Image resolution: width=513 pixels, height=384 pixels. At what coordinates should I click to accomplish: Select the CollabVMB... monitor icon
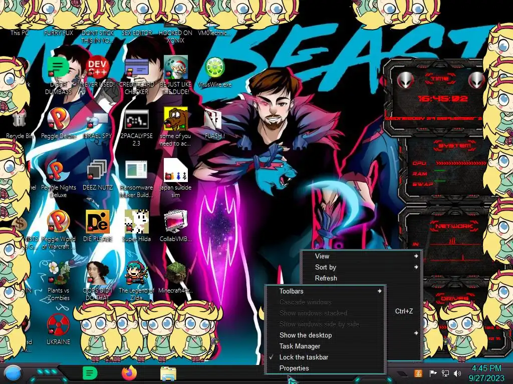[176, 221]
